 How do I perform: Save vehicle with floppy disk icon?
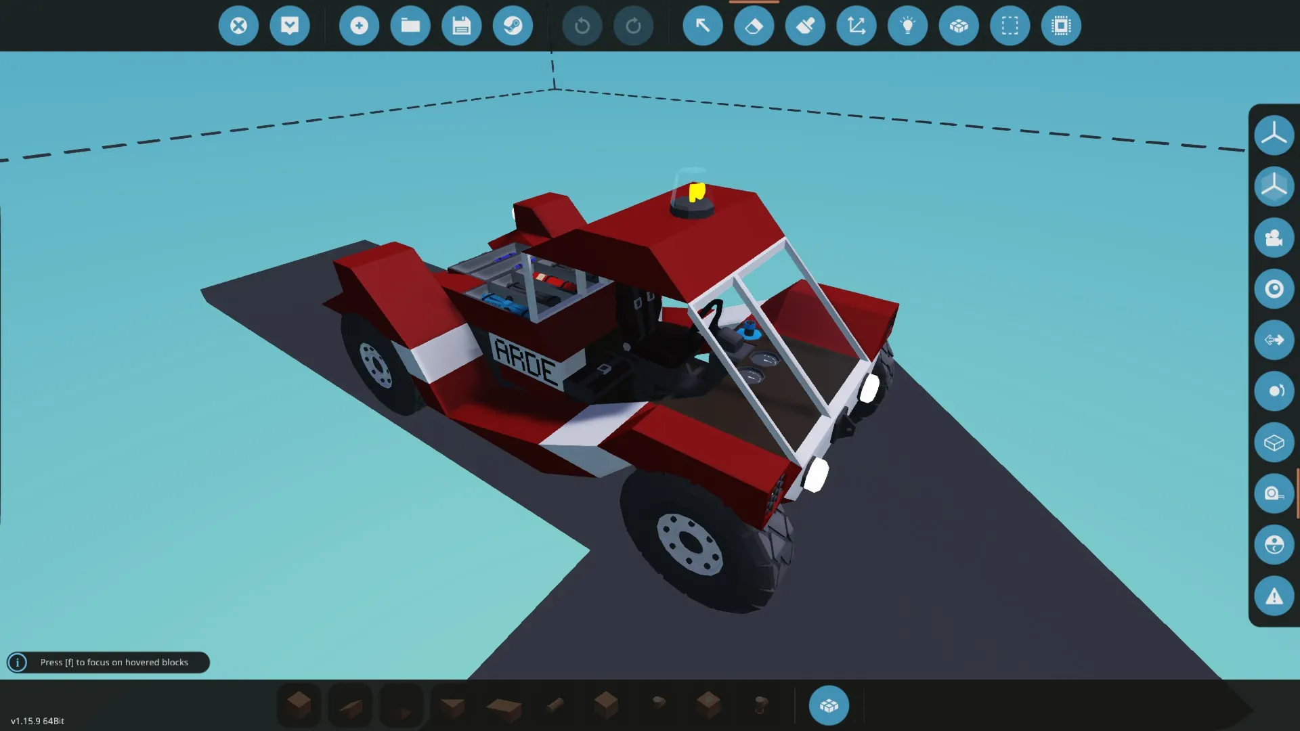click(x=462, y=26)
